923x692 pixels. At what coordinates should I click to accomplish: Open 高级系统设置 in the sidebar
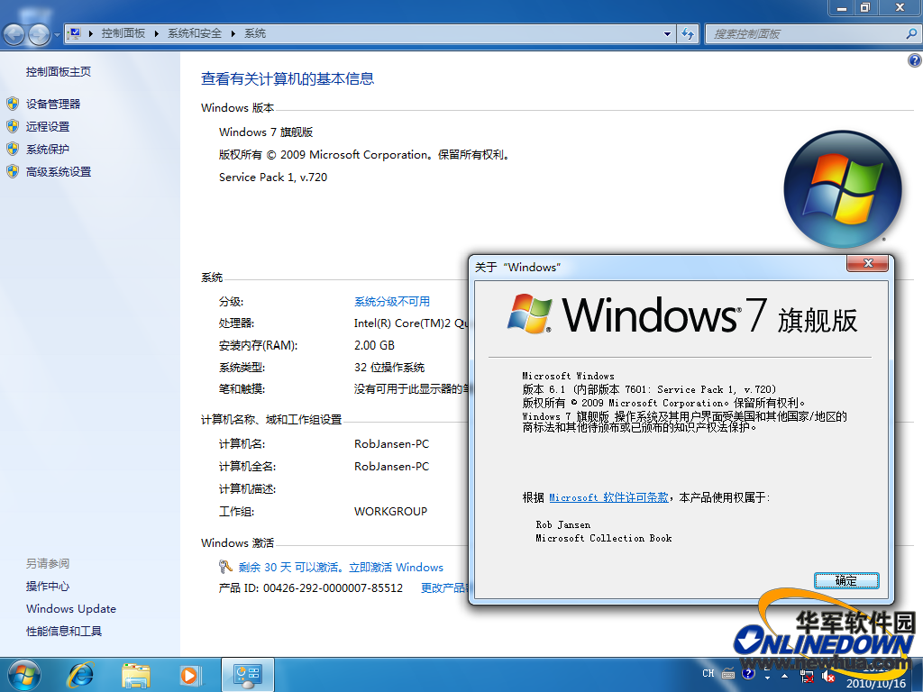59,171
